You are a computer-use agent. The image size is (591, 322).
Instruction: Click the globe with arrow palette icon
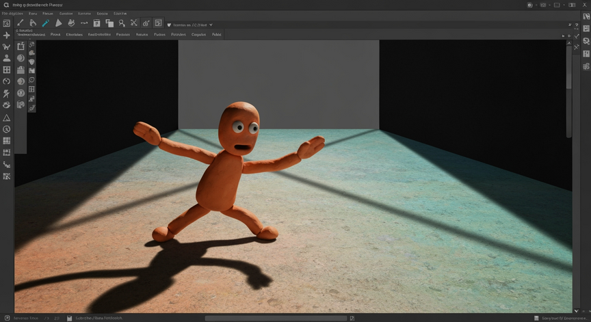tap(21, 93)
